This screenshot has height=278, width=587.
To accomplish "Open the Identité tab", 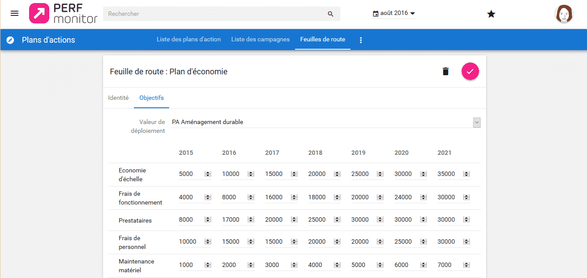I will (118, 98).
